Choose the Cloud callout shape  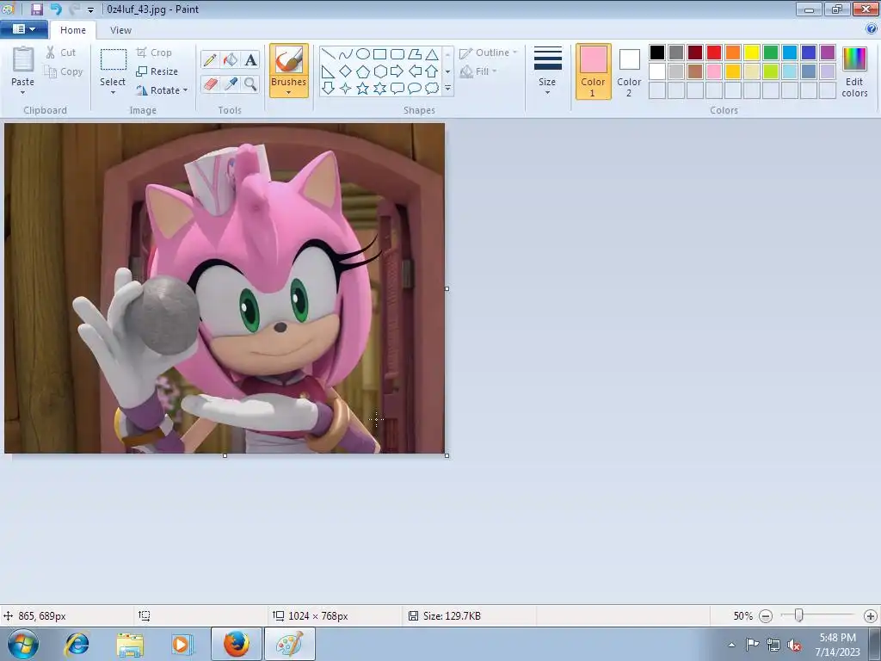432,89
